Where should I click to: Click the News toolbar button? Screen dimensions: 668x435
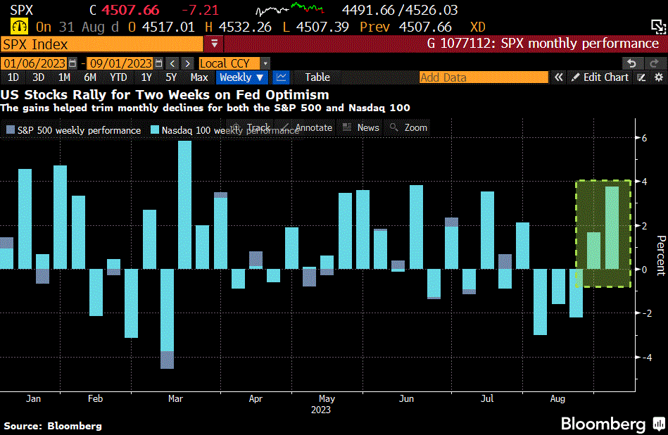click(x=361, y=127)
